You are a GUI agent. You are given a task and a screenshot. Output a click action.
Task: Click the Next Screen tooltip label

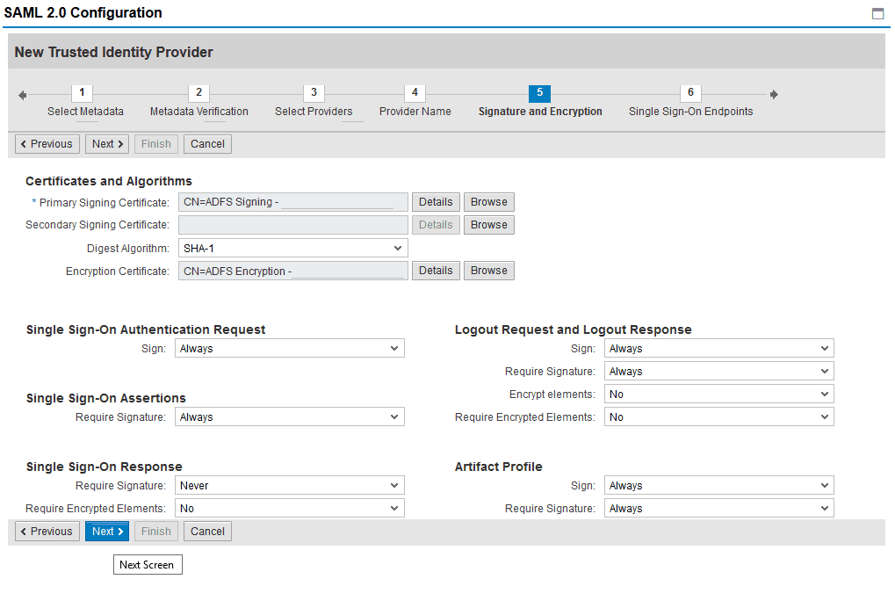click(148, 565)
